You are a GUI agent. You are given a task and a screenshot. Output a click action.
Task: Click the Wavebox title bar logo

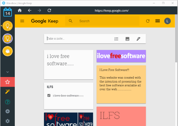click(4, 3)
